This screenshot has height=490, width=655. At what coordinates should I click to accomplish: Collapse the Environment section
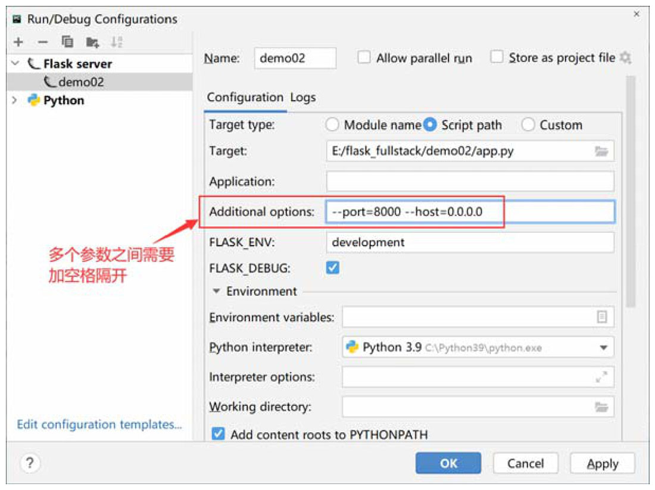pos(216,292)
